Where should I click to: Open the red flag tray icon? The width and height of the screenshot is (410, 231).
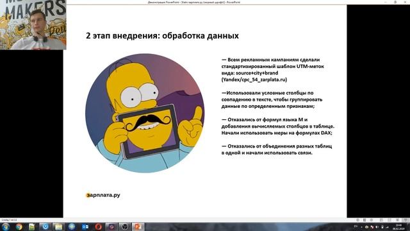372,227
